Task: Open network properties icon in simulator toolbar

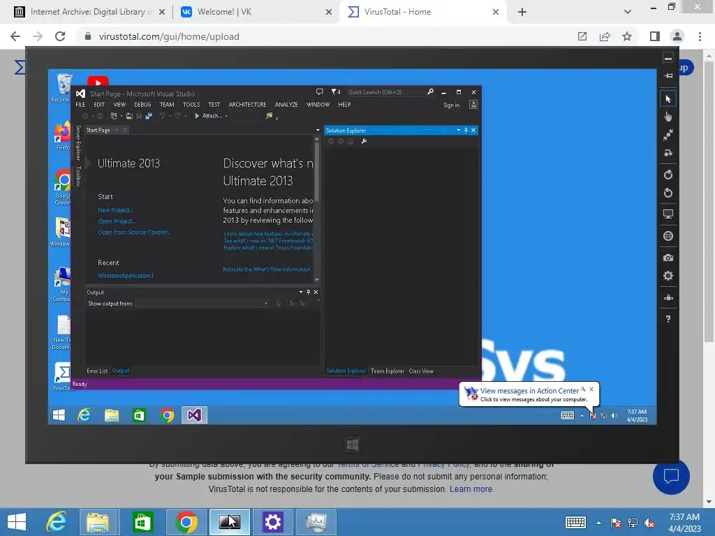Action: [x=668, y=297]
